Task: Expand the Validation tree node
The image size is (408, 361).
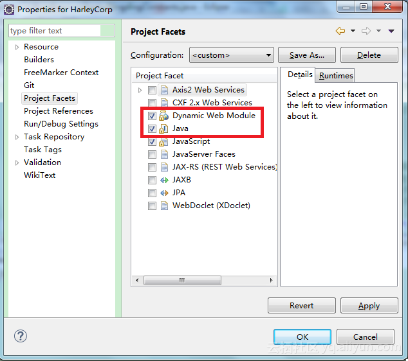Action: click(17, 163)
